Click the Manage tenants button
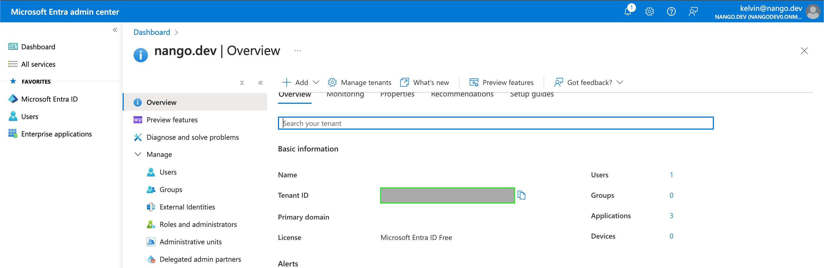Image resolution: width=824 pixels, height=268 pixels. (x=359, y=83)
